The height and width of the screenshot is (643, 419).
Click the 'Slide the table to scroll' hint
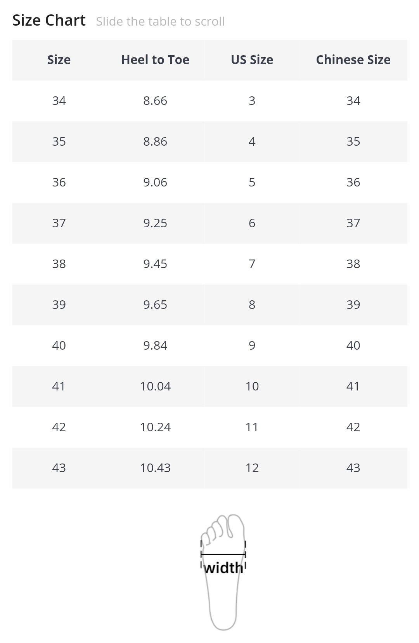(160, 21)
